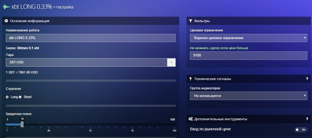Click the leverage slider max label 100
Image resolution: width=312 pixels, height=138 pixels.
pyautogui.click(x=173, y=119)
